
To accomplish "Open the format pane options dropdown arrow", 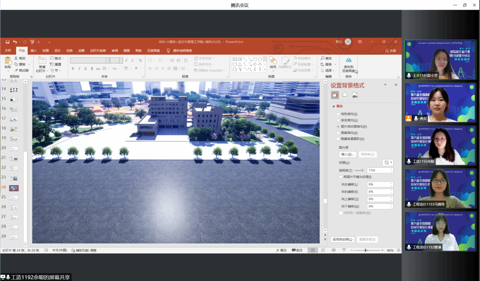I will (385, 85).
